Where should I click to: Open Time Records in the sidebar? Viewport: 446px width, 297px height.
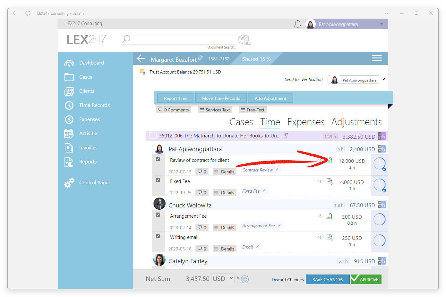pos(94,105)
